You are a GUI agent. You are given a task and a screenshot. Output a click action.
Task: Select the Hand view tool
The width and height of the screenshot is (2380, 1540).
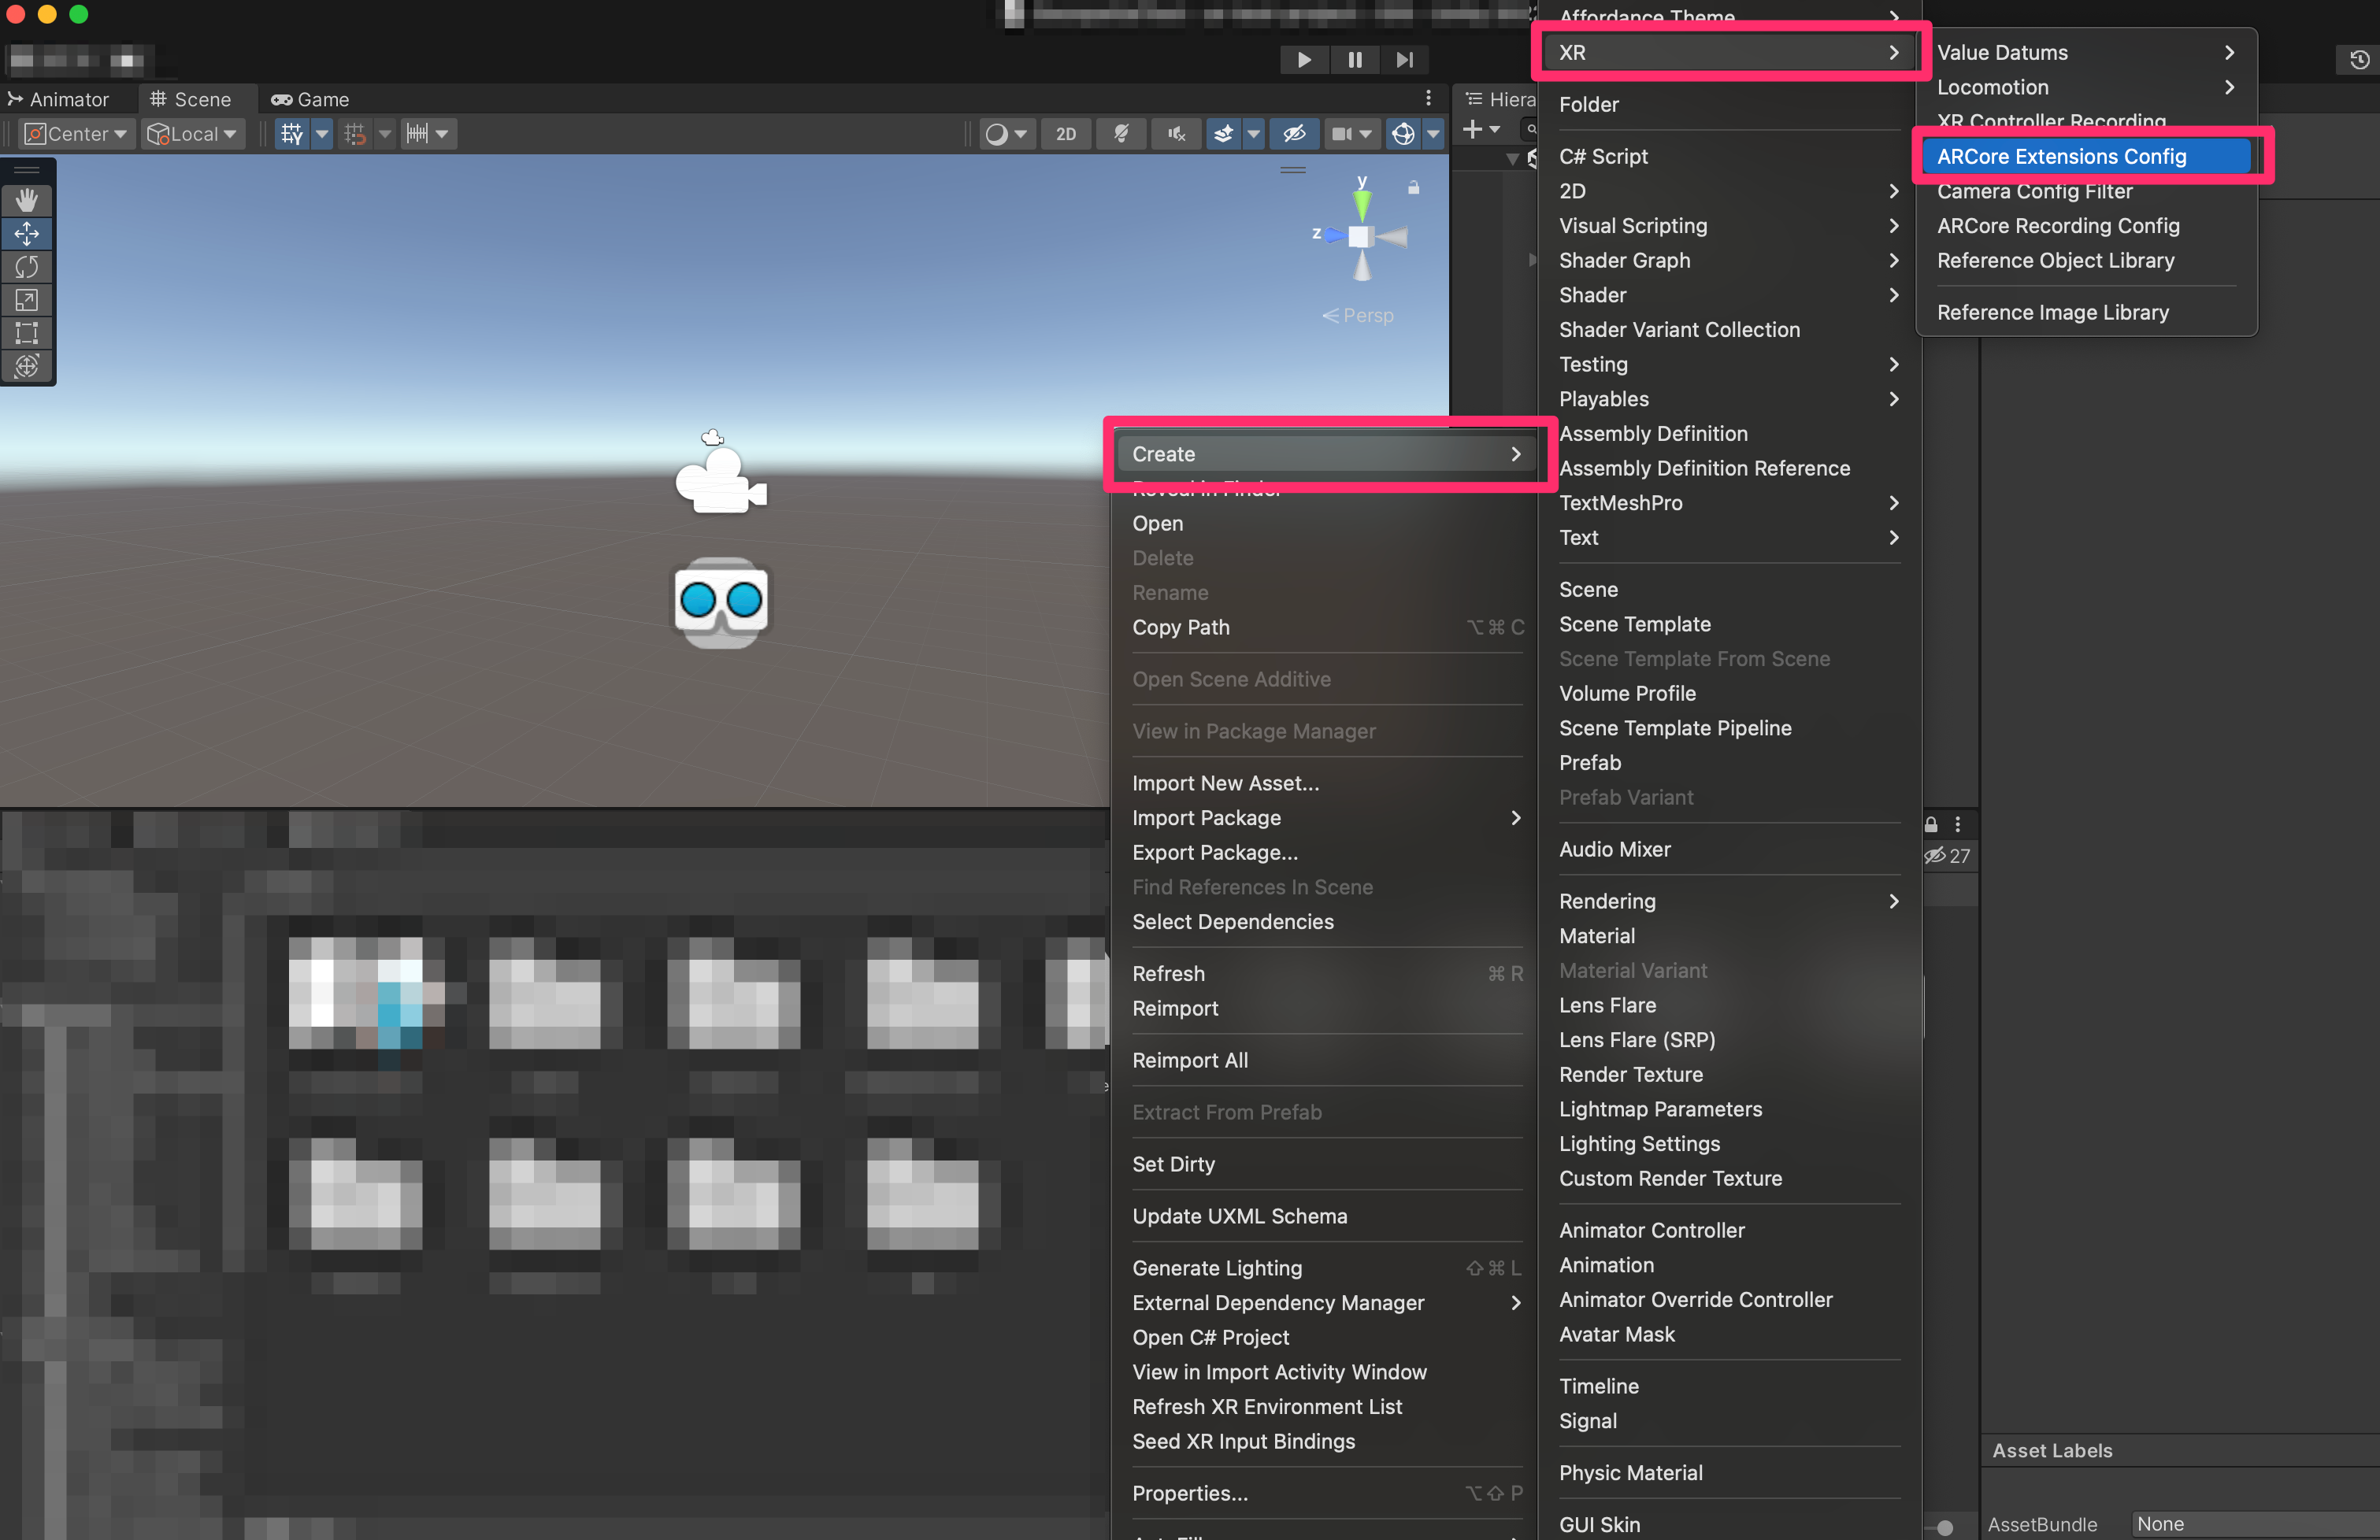click(27, 200)
